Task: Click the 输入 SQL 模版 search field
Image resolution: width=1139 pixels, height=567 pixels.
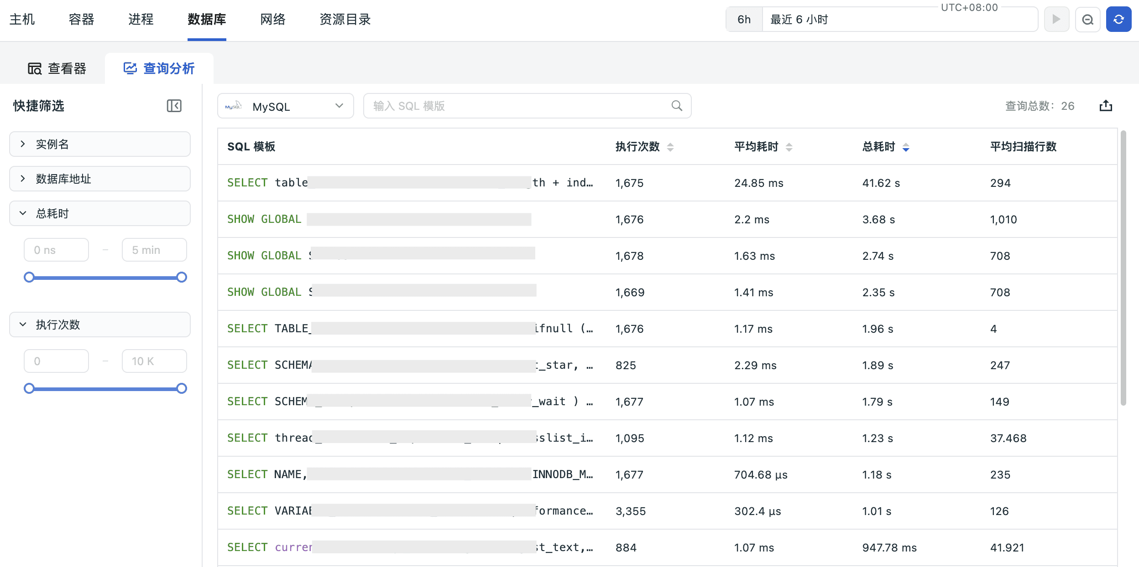Action: [x=527, y=106]
